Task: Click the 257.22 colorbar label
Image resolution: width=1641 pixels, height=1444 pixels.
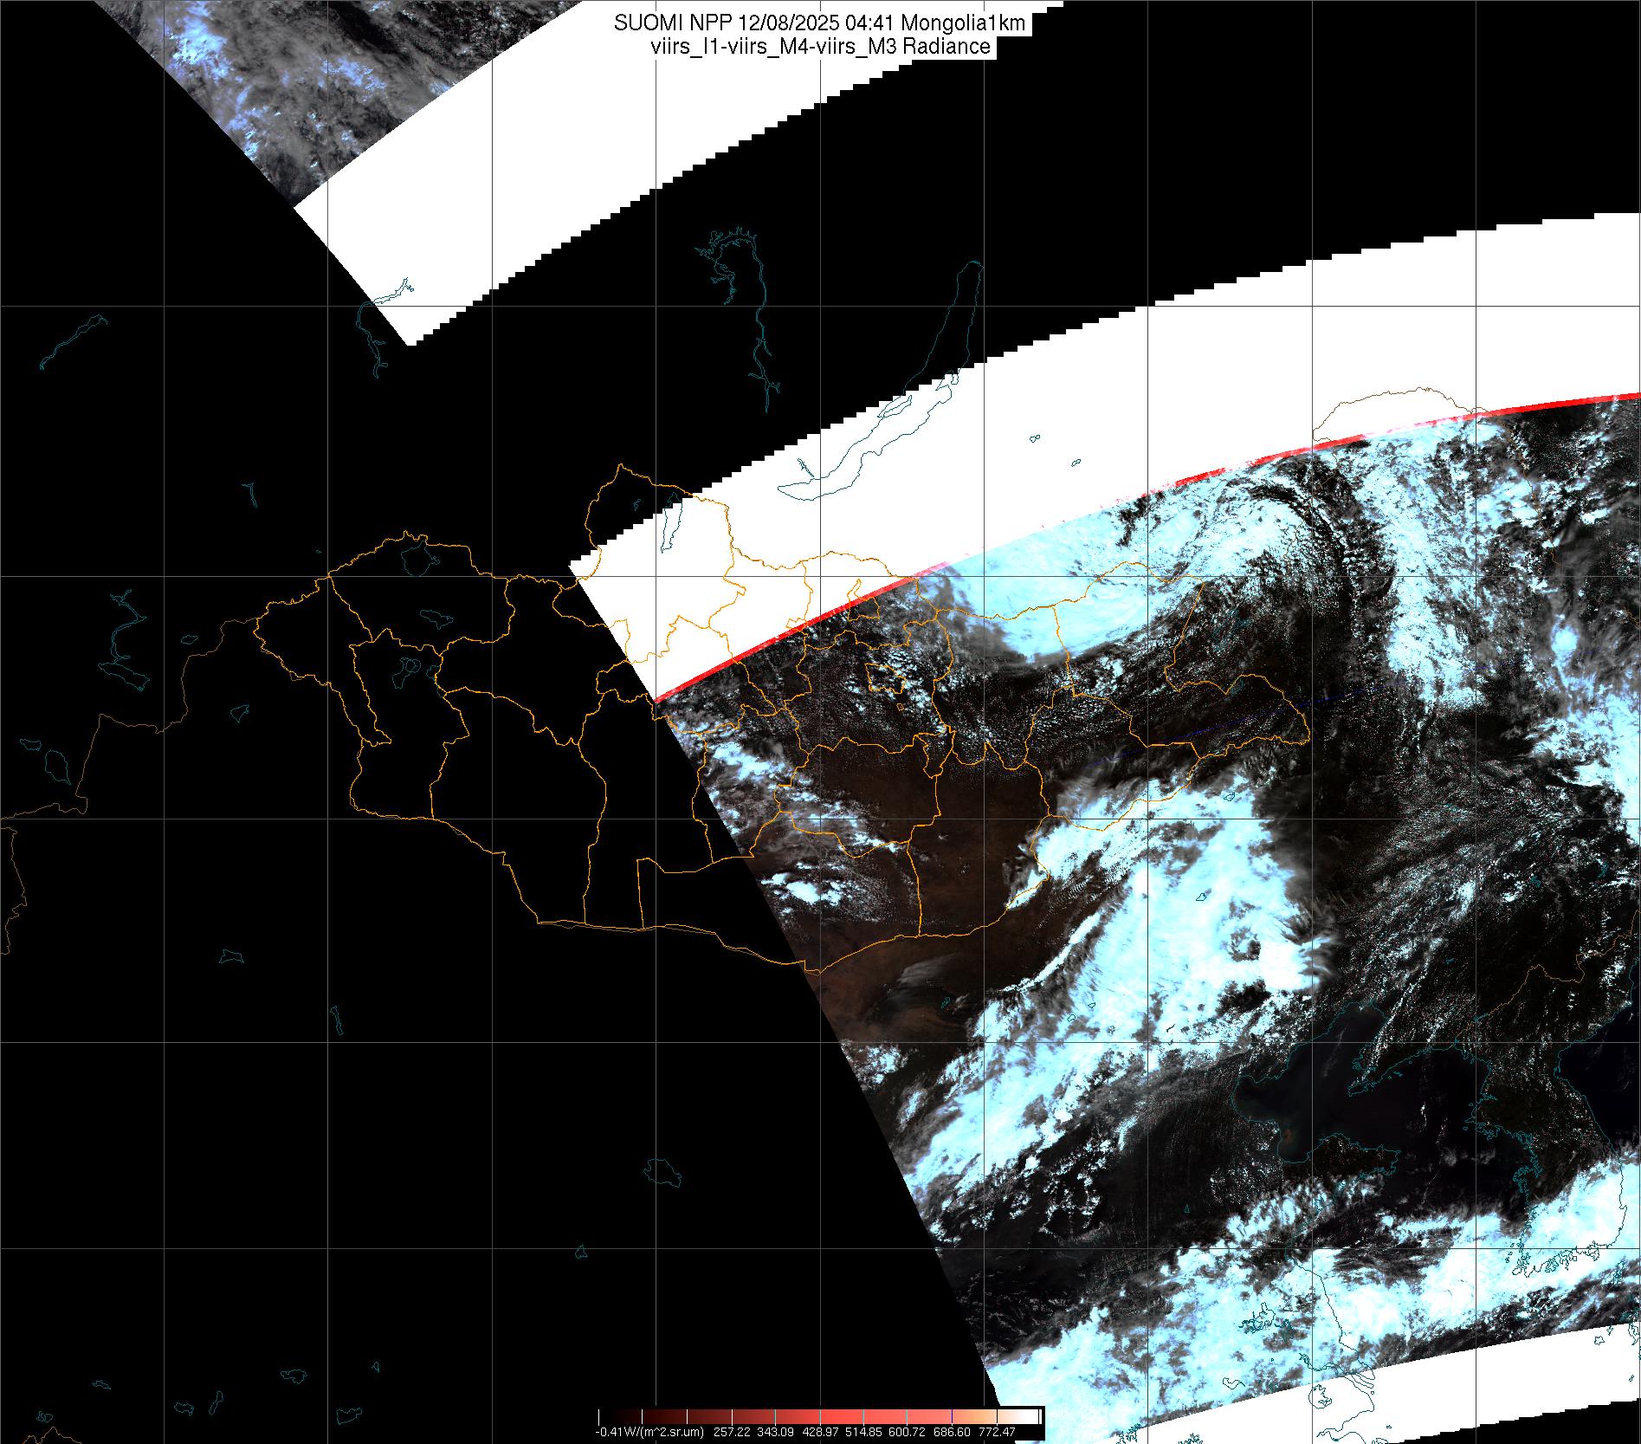Action: tap(733, 1432)
